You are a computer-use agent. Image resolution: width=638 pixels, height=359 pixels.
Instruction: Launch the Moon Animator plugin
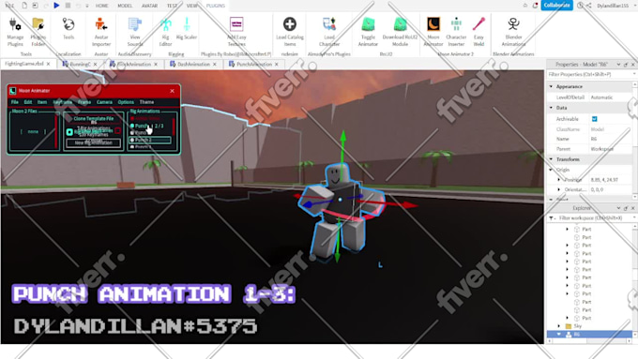pyautogui.click(x=433, y=32)
